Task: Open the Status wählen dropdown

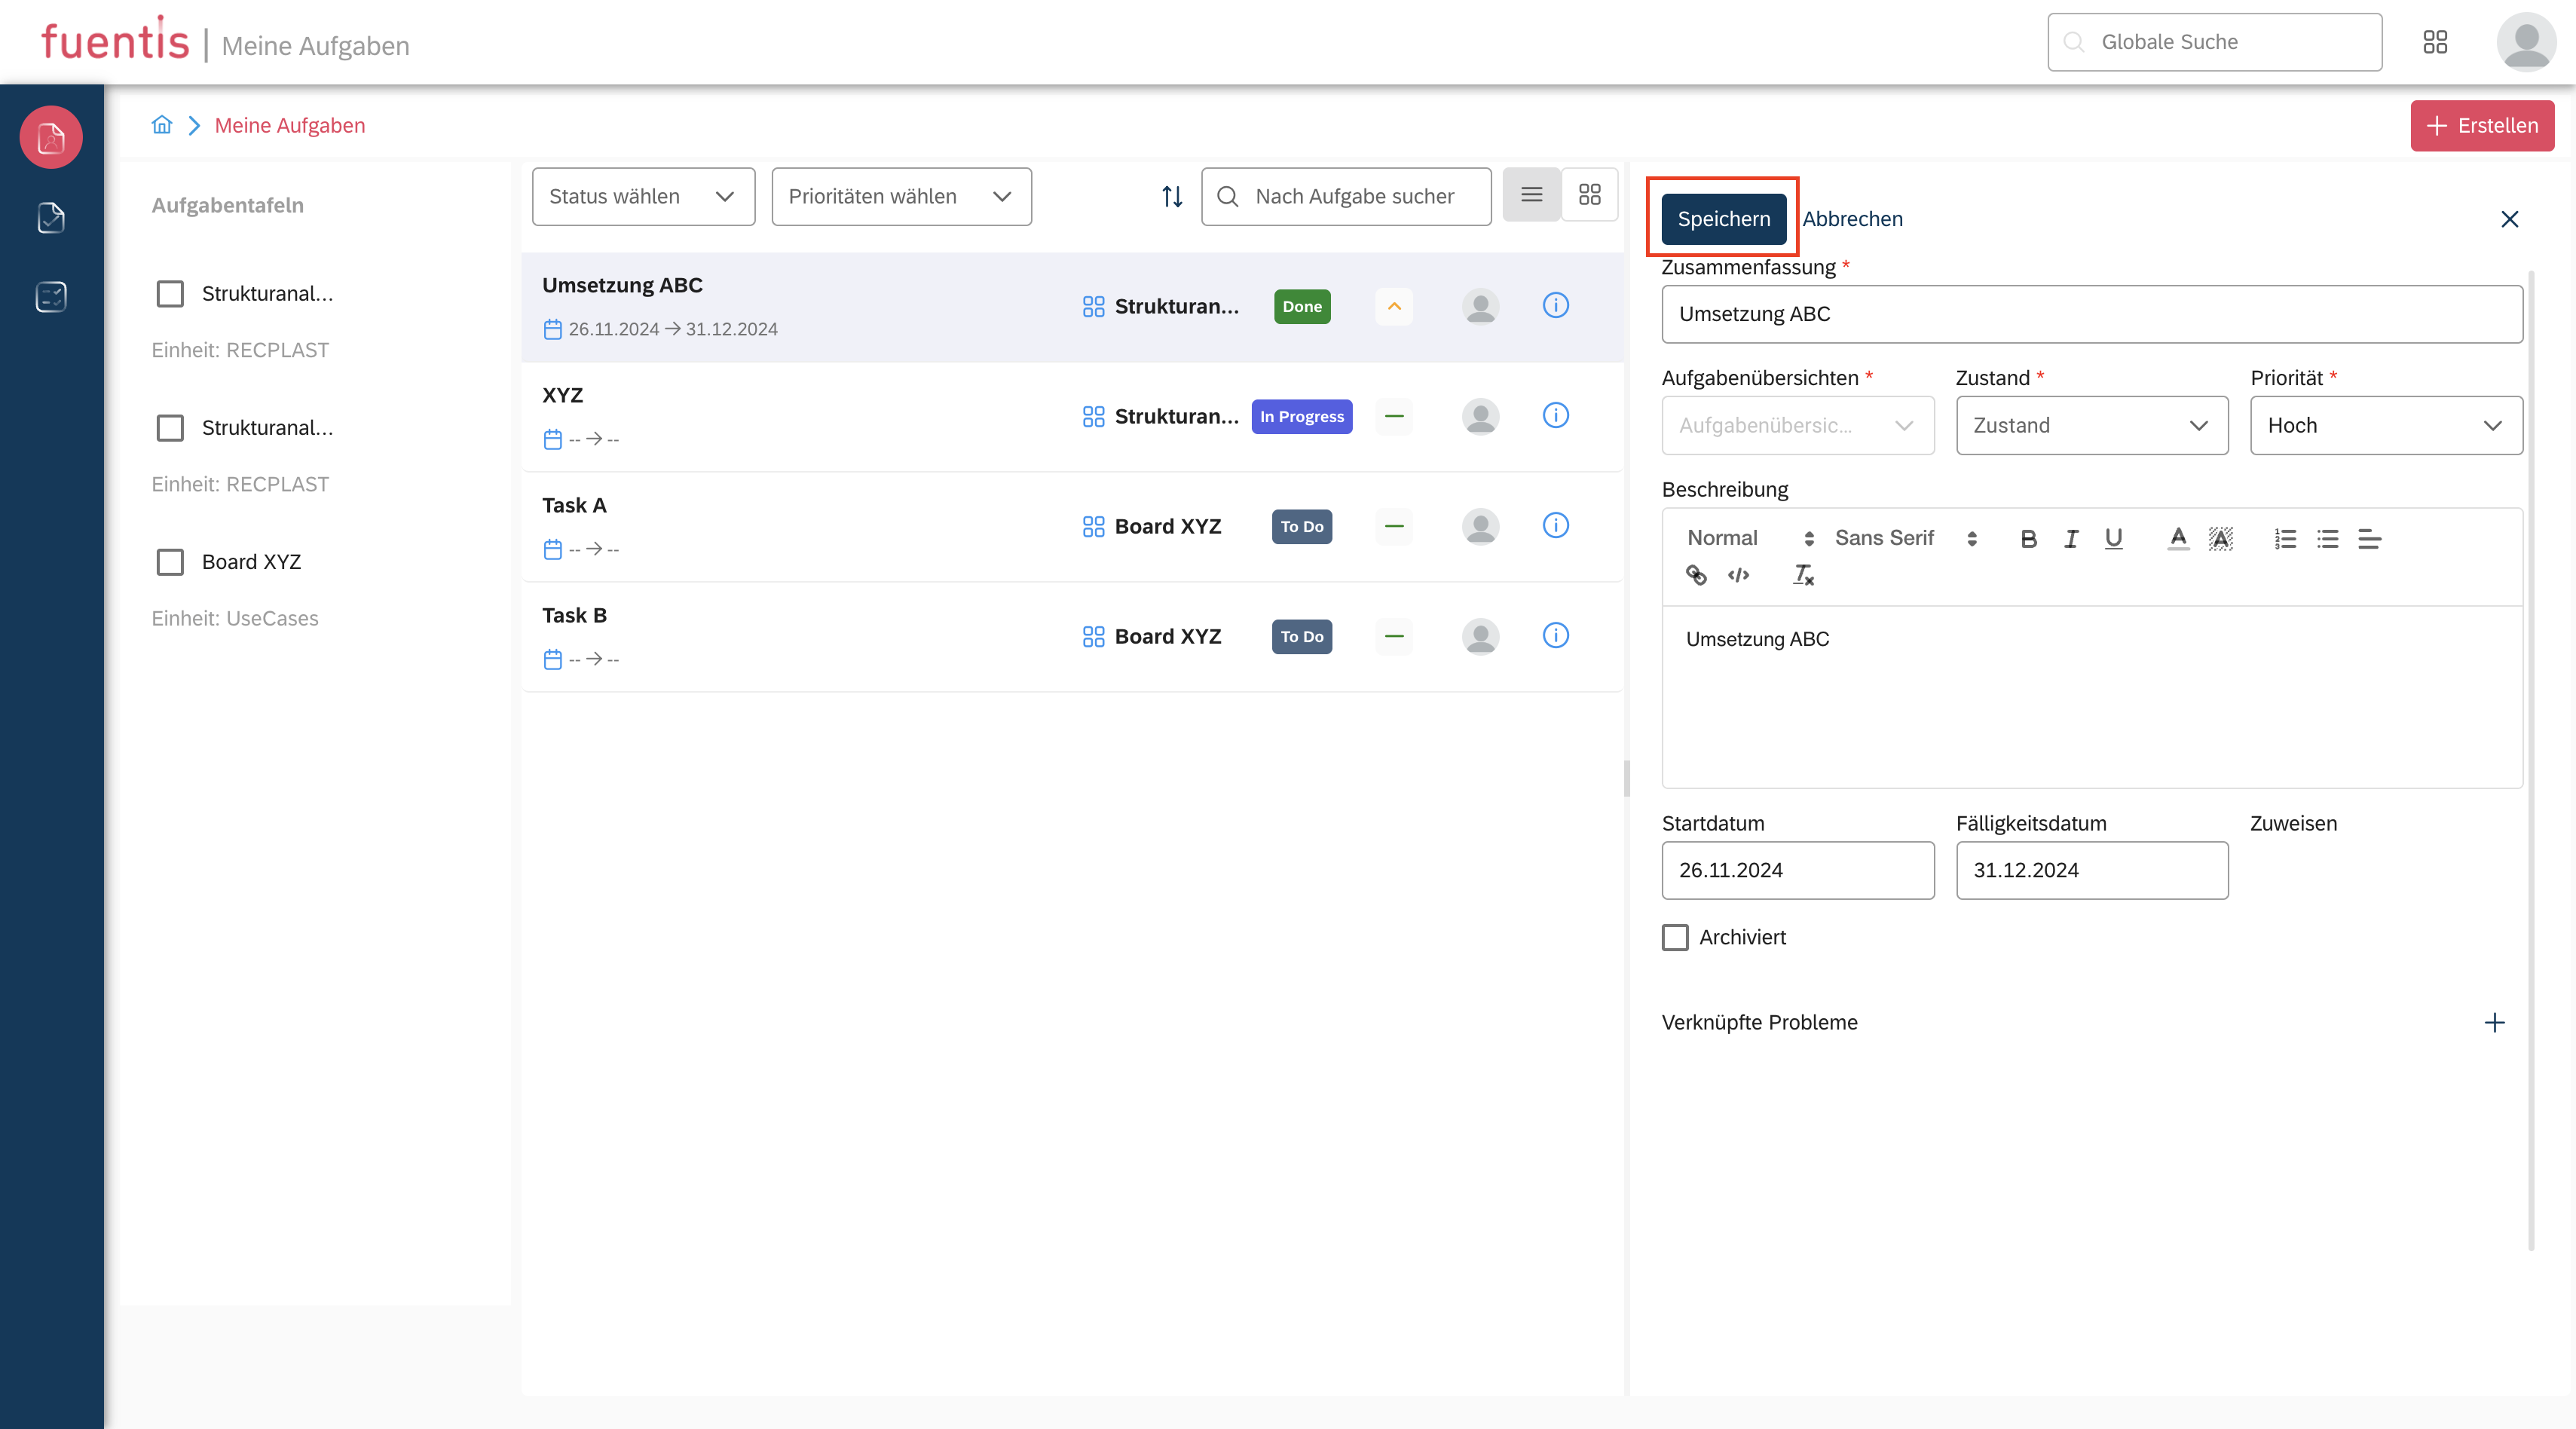Action: coord(643,196)
